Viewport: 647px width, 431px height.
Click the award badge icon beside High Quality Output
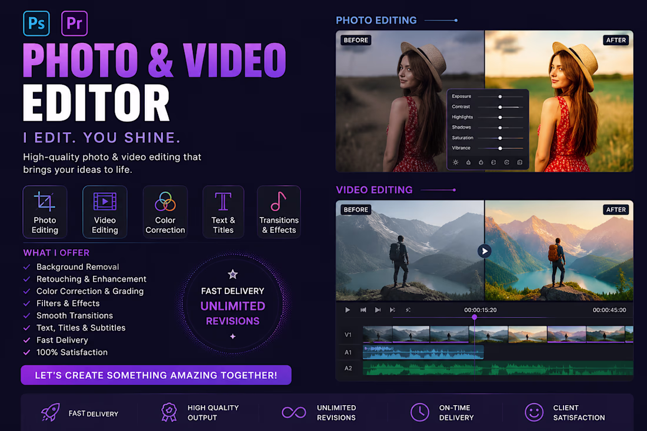169,412
